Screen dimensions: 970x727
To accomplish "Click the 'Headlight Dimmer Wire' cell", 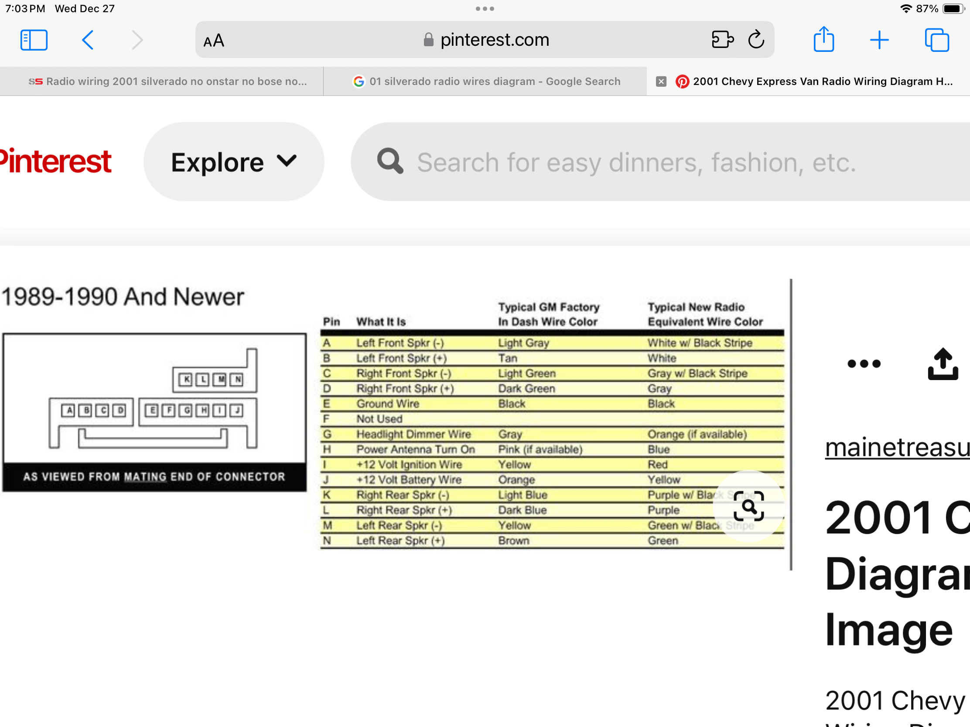I will [413, 434].
